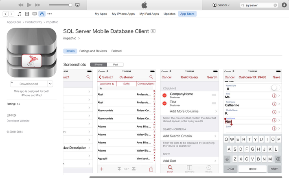The height and width of the screenshot is (180, 289).
Task: Click the horizontal screenshots scrollbar
Action: (186, 177)
